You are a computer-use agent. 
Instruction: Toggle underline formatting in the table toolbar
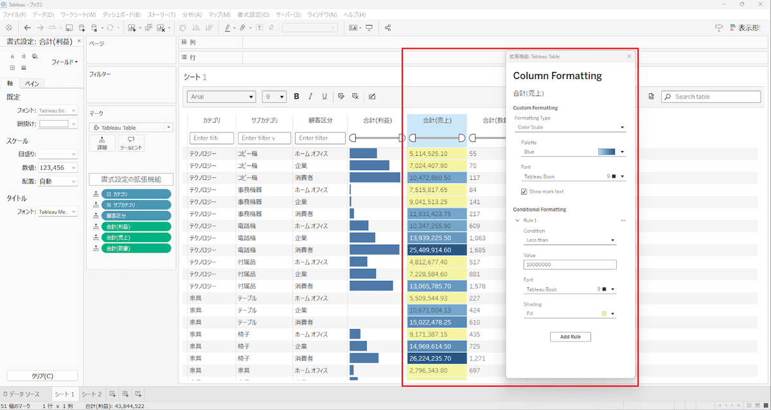click(x=324, y=96)
